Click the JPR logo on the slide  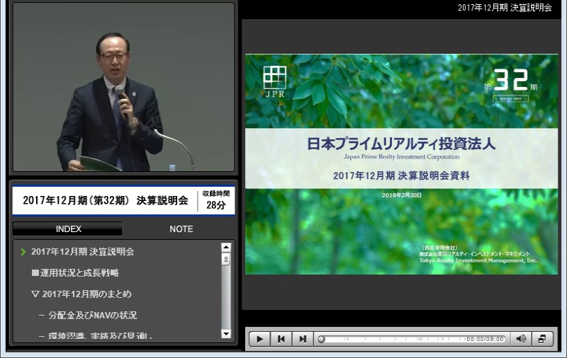pyautogui.click(x=275, y=82)
